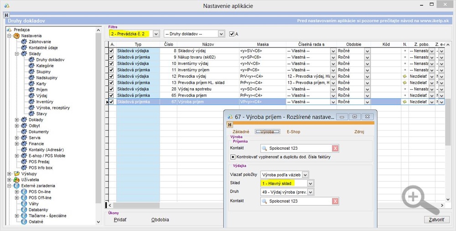The height and width of the screenshot is (231, 456).
Task: Click the Pridať button
Action: click(120, 220)
